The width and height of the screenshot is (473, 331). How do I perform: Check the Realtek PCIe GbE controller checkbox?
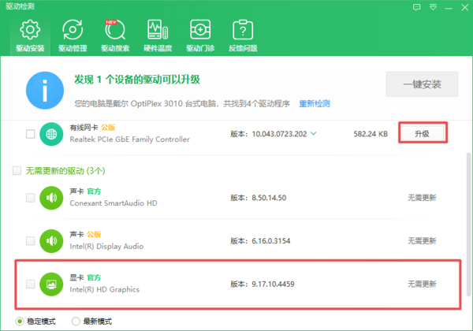click(x=30, y=134)
